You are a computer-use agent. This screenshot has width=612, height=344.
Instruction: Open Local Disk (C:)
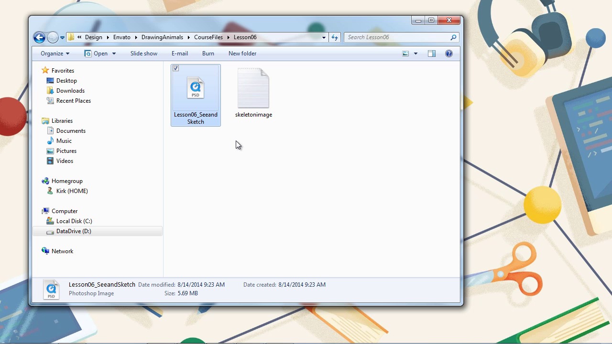coord(74,221)
